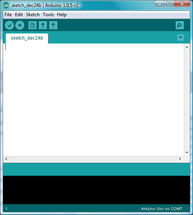Minimize the Arduino window
Screen dimensions: 193x215
(x=160, y=4)
